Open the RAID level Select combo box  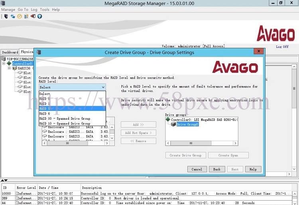coord(72,87)
